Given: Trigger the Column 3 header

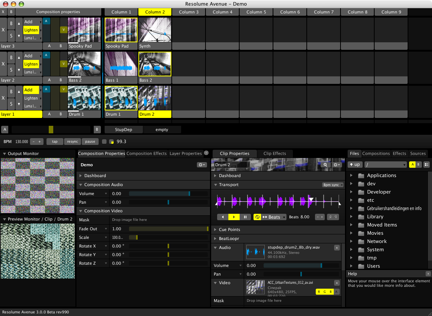Looking at the screenshot, I should click(189, 12).
